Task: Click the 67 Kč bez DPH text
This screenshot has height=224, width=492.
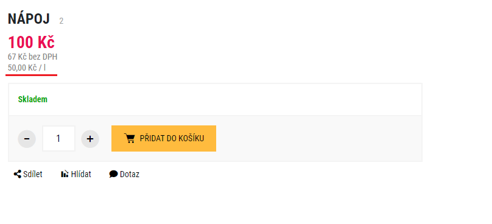Action: [x=33, y=57]
